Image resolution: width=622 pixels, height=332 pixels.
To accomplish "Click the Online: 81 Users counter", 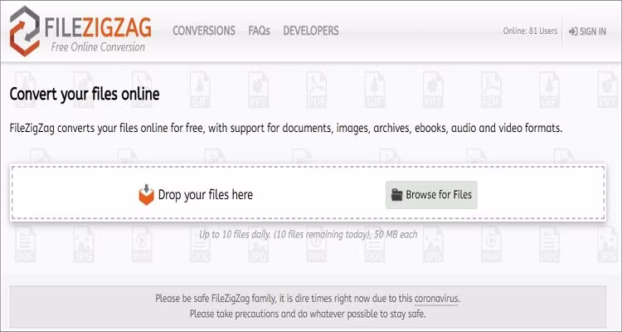I will tap(531, 32).
